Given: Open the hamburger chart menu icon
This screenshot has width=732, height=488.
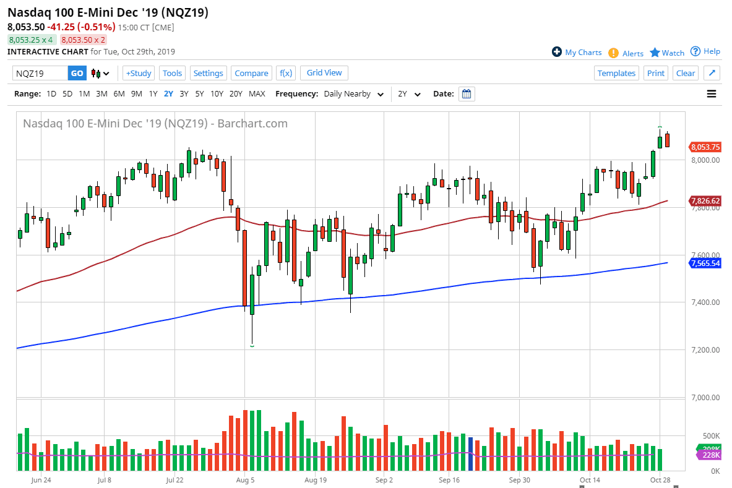Looking at the screenshot, I should (x=712, y=93).
